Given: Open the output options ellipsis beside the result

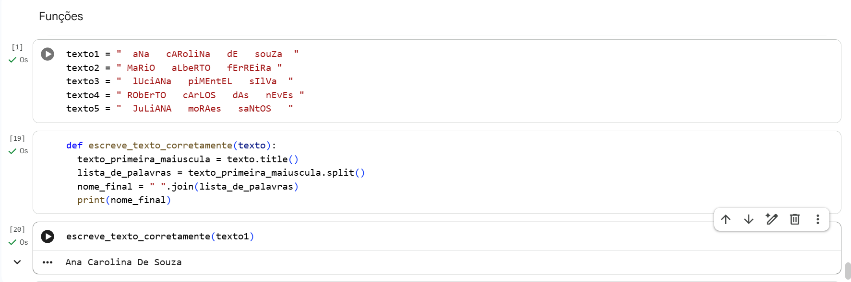Looking at the screenshot, I should click(x=48, y=262).
